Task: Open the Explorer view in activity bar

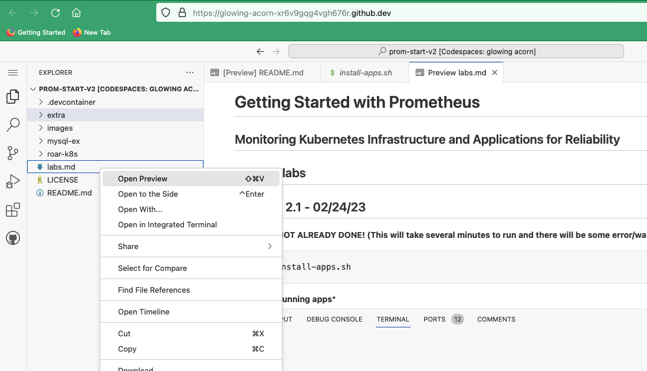Action: (12, 97)
